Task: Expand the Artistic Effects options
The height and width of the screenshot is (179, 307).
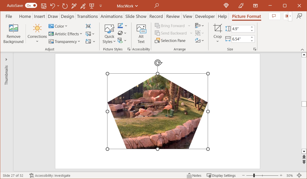Action: 65,33
